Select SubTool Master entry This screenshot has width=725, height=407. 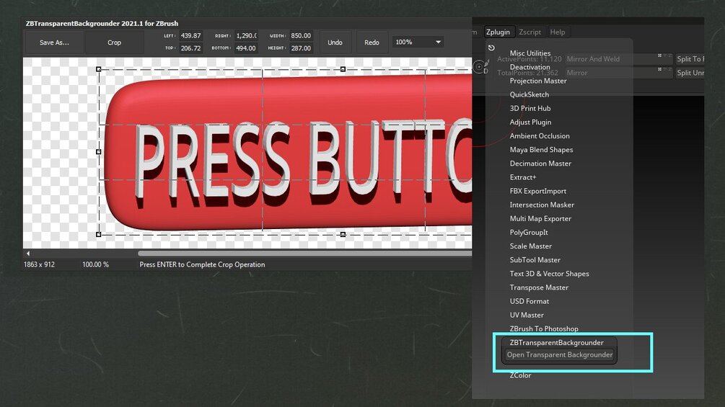535,260
